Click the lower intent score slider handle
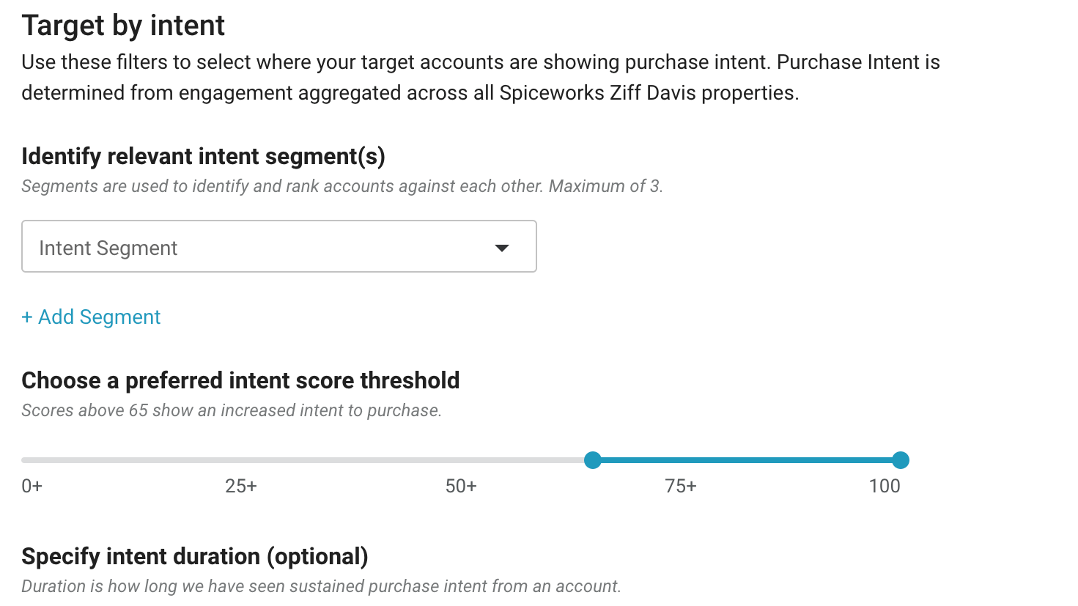 point(593,460)
